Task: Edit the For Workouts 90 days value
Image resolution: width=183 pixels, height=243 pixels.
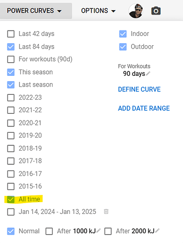Action: click(148, 73)
